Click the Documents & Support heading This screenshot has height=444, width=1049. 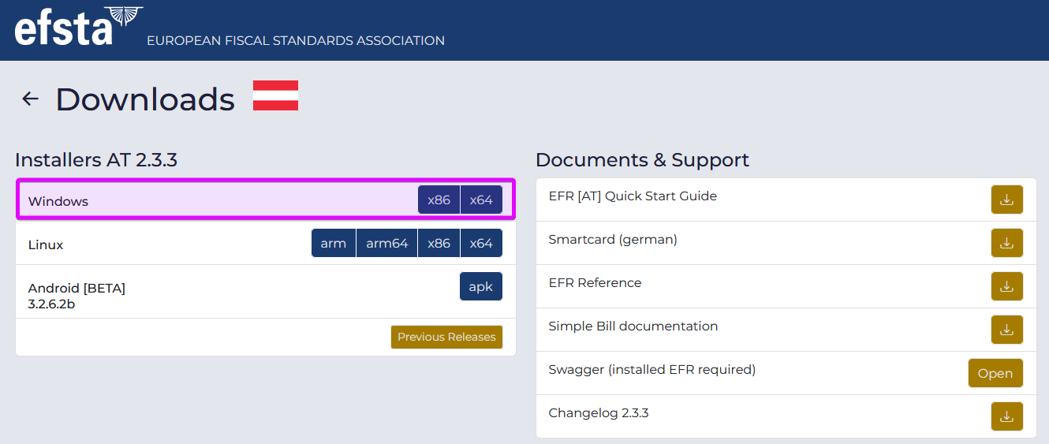pos(642,160)
